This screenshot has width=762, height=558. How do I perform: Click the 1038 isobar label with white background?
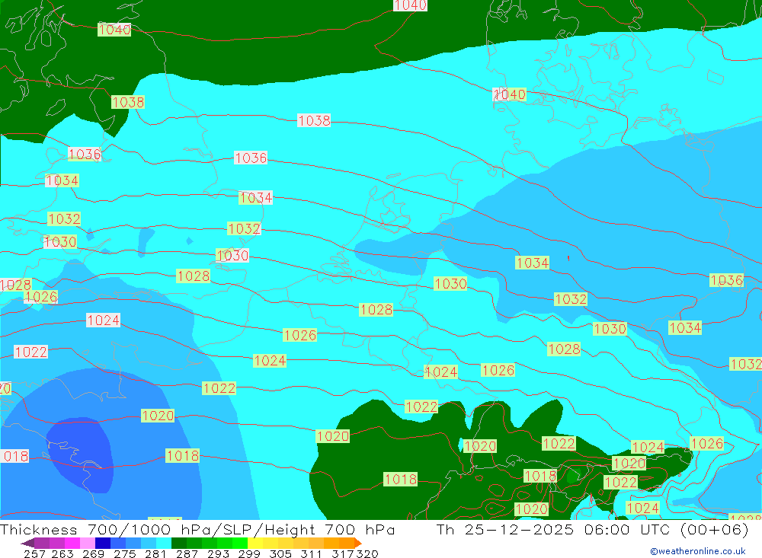[314, 120]
